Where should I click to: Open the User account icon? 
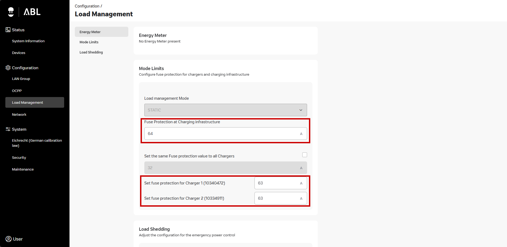9,239
